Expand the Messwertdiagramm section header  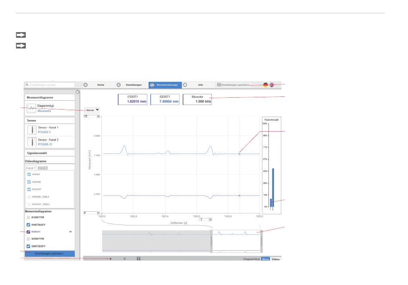(x=50, y=97)
